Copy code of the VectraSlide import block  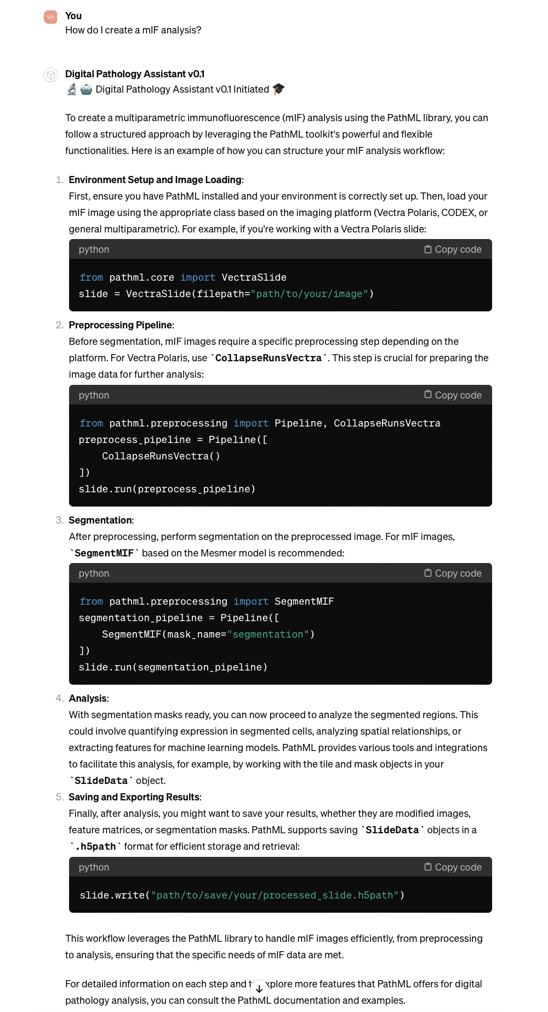coord(453,249)
